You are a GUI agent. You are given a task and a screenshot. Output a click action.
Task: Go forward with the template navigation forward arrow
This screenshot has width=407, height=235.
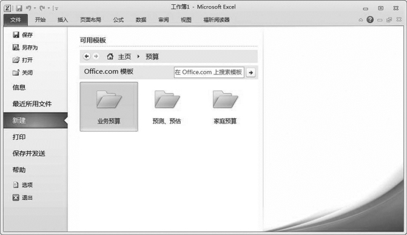pos(96,56)
